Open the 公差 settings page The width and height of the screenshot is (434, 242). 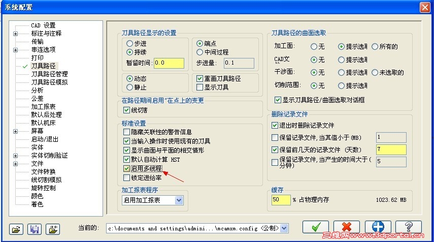click(38, 99)
